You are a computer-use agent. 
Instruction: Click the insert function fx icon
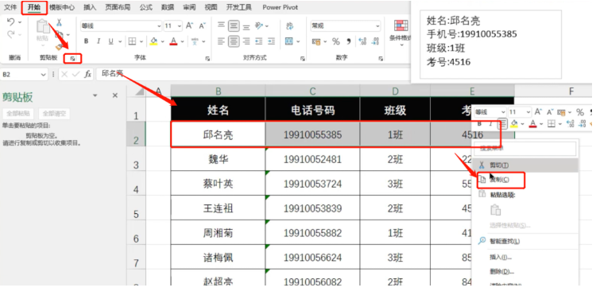tap(87, 74)
